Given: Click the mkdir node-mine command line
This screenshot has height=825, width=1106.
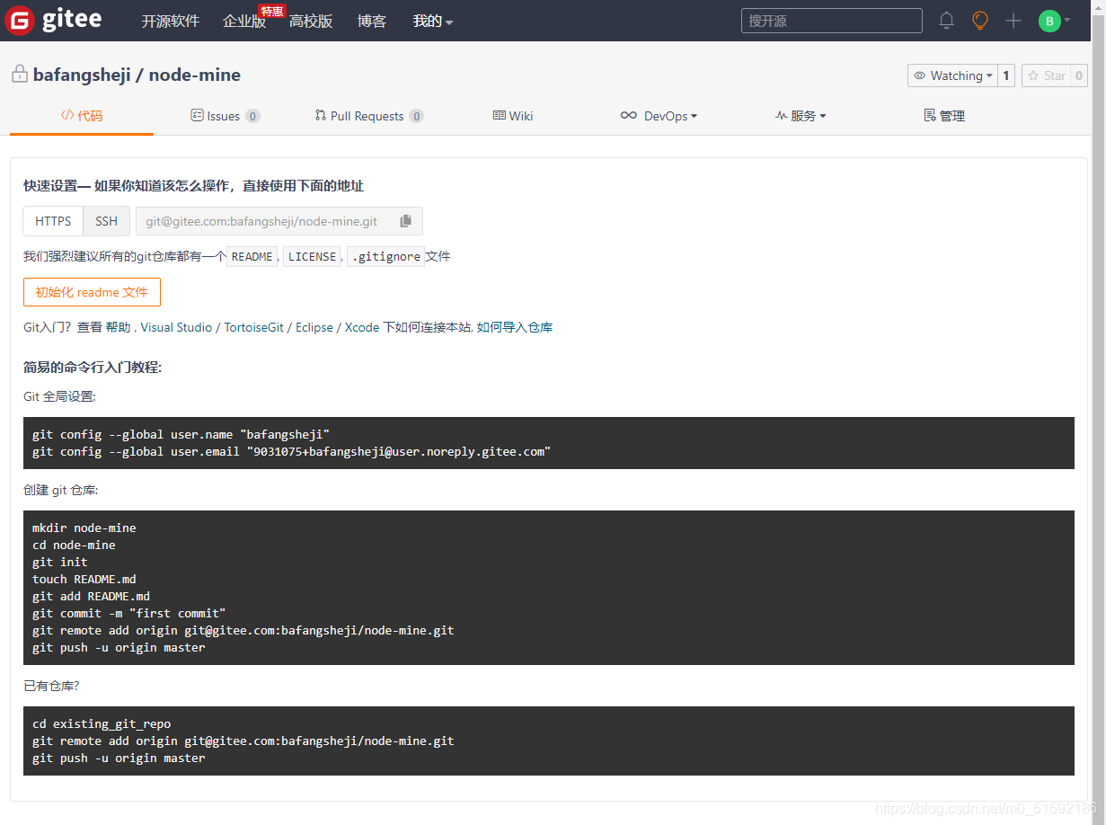Looking at the screenshot, I should [x=84, y=528].
